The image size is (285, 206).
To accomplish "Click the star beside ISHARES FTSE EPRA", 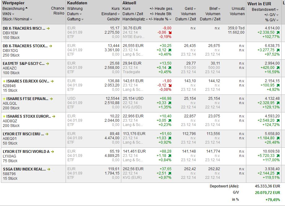I will pos(4,99).
